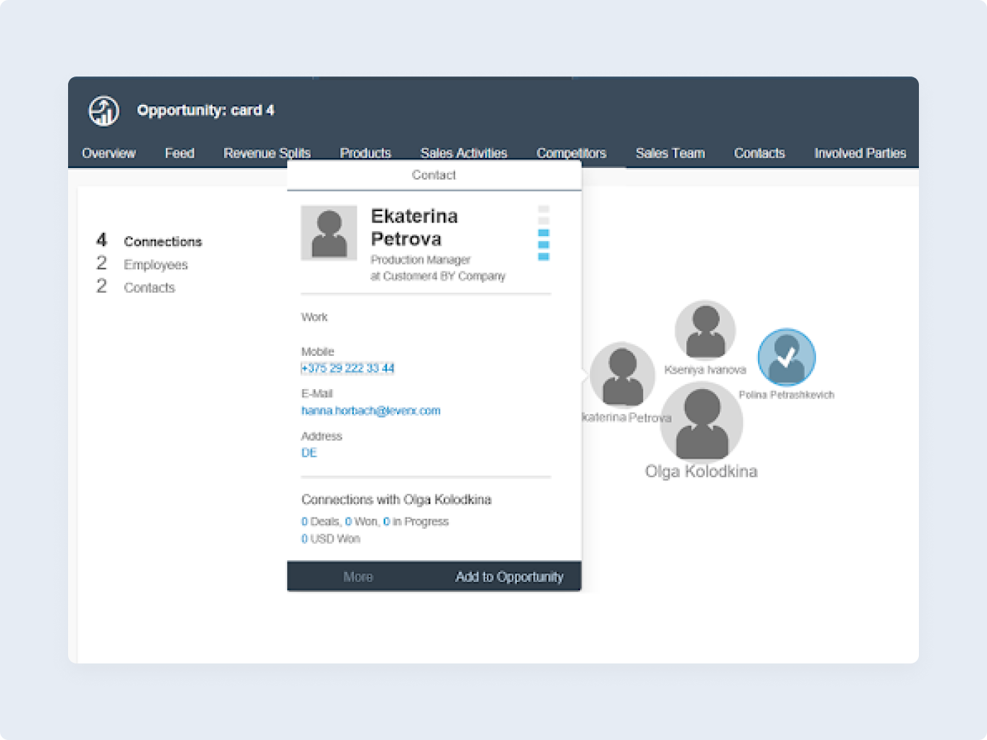Email hanna.horbach@leverx.com
The width and height of the screenshot is (987, 740).
(371, 410)
